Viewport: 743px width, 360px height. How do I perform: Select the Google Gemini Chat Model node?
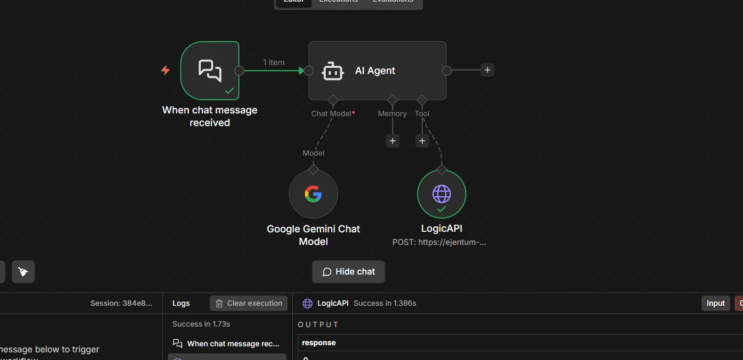[x=313, y=194]
